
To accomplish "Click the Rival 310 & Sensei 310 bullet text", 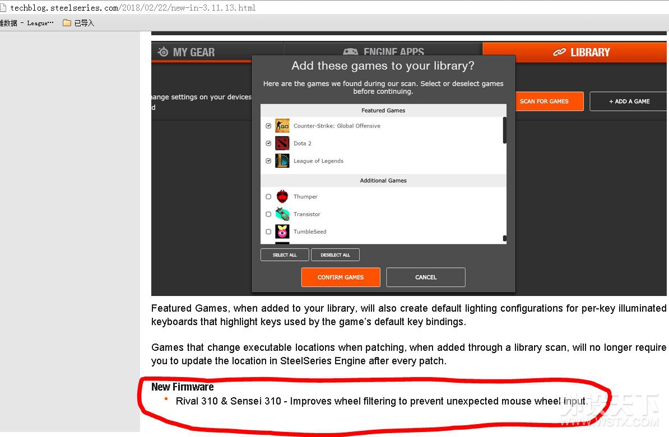I will pyautogui.click(x=382, y=401).
